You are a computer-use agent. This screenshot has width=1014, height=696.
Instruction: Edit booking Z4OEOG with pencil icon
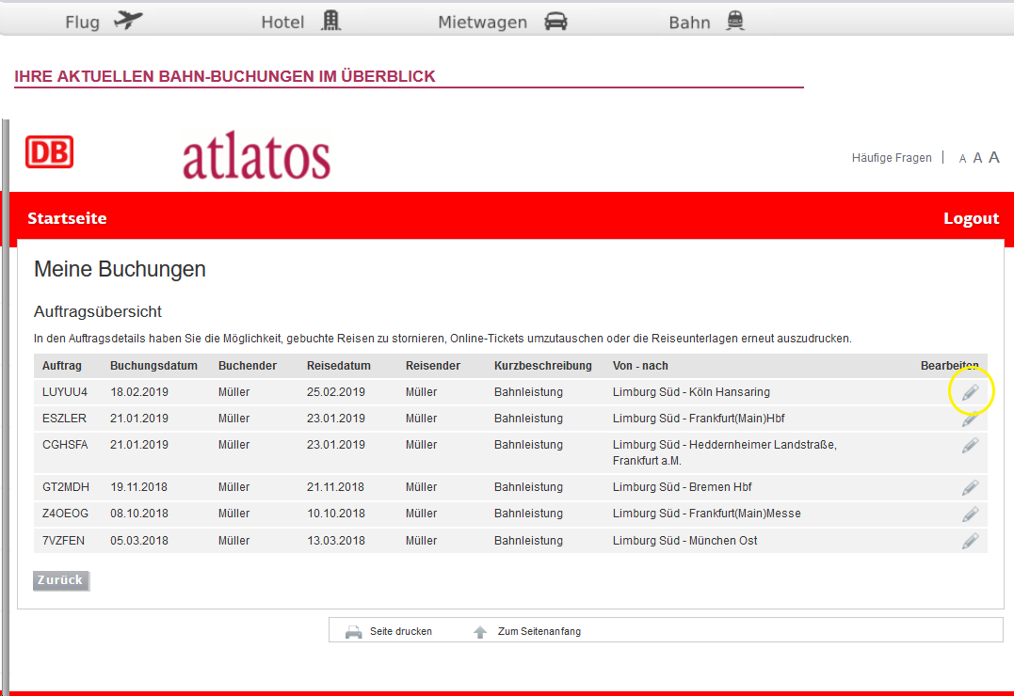tap(970, 514)
